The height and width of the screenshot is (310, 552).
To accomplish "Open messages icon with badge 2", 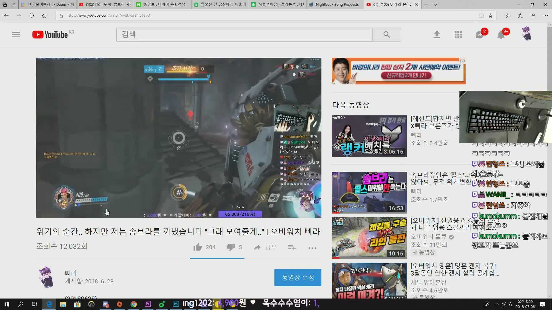I will (x=480, y=34).
